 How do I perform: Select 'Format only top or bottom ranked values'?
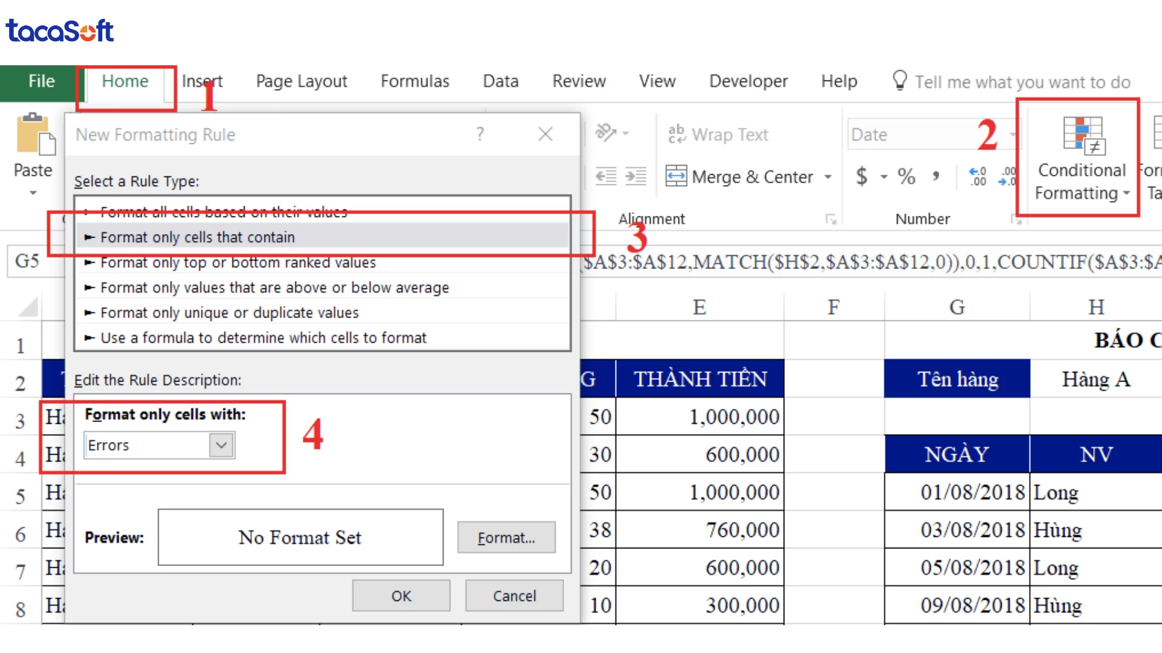238,262
